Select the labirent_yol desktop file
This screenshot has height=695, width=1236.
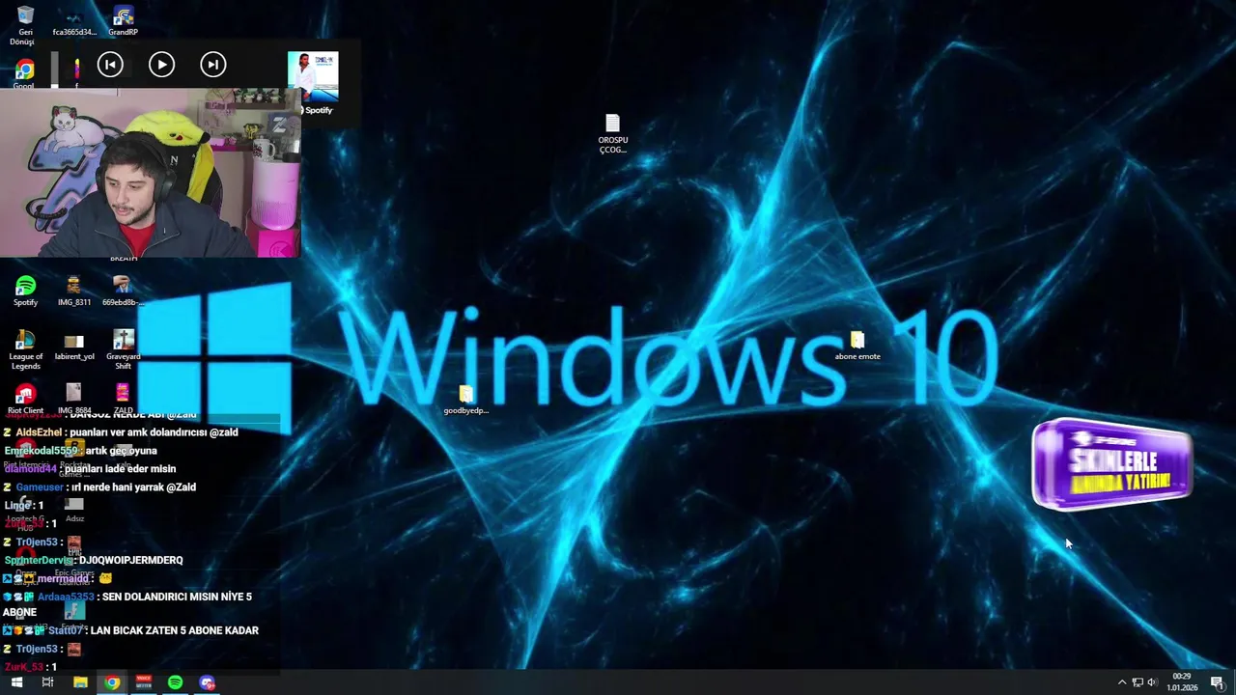[x=74, y=347]
